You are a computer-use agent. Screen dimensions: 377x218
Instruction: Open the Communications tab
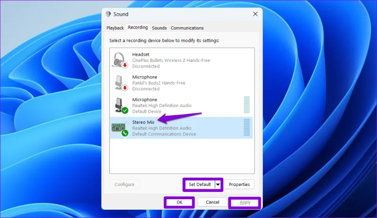(187, 28)
